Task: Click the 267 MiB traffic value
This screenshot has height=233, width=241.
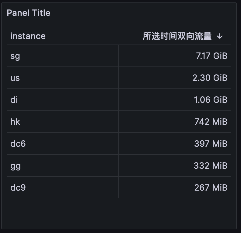Action: coord(211,188)
